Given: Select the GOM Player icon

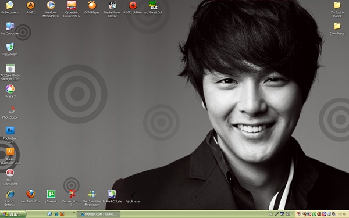Looking at the screenshot, I should tap(92, 8).
